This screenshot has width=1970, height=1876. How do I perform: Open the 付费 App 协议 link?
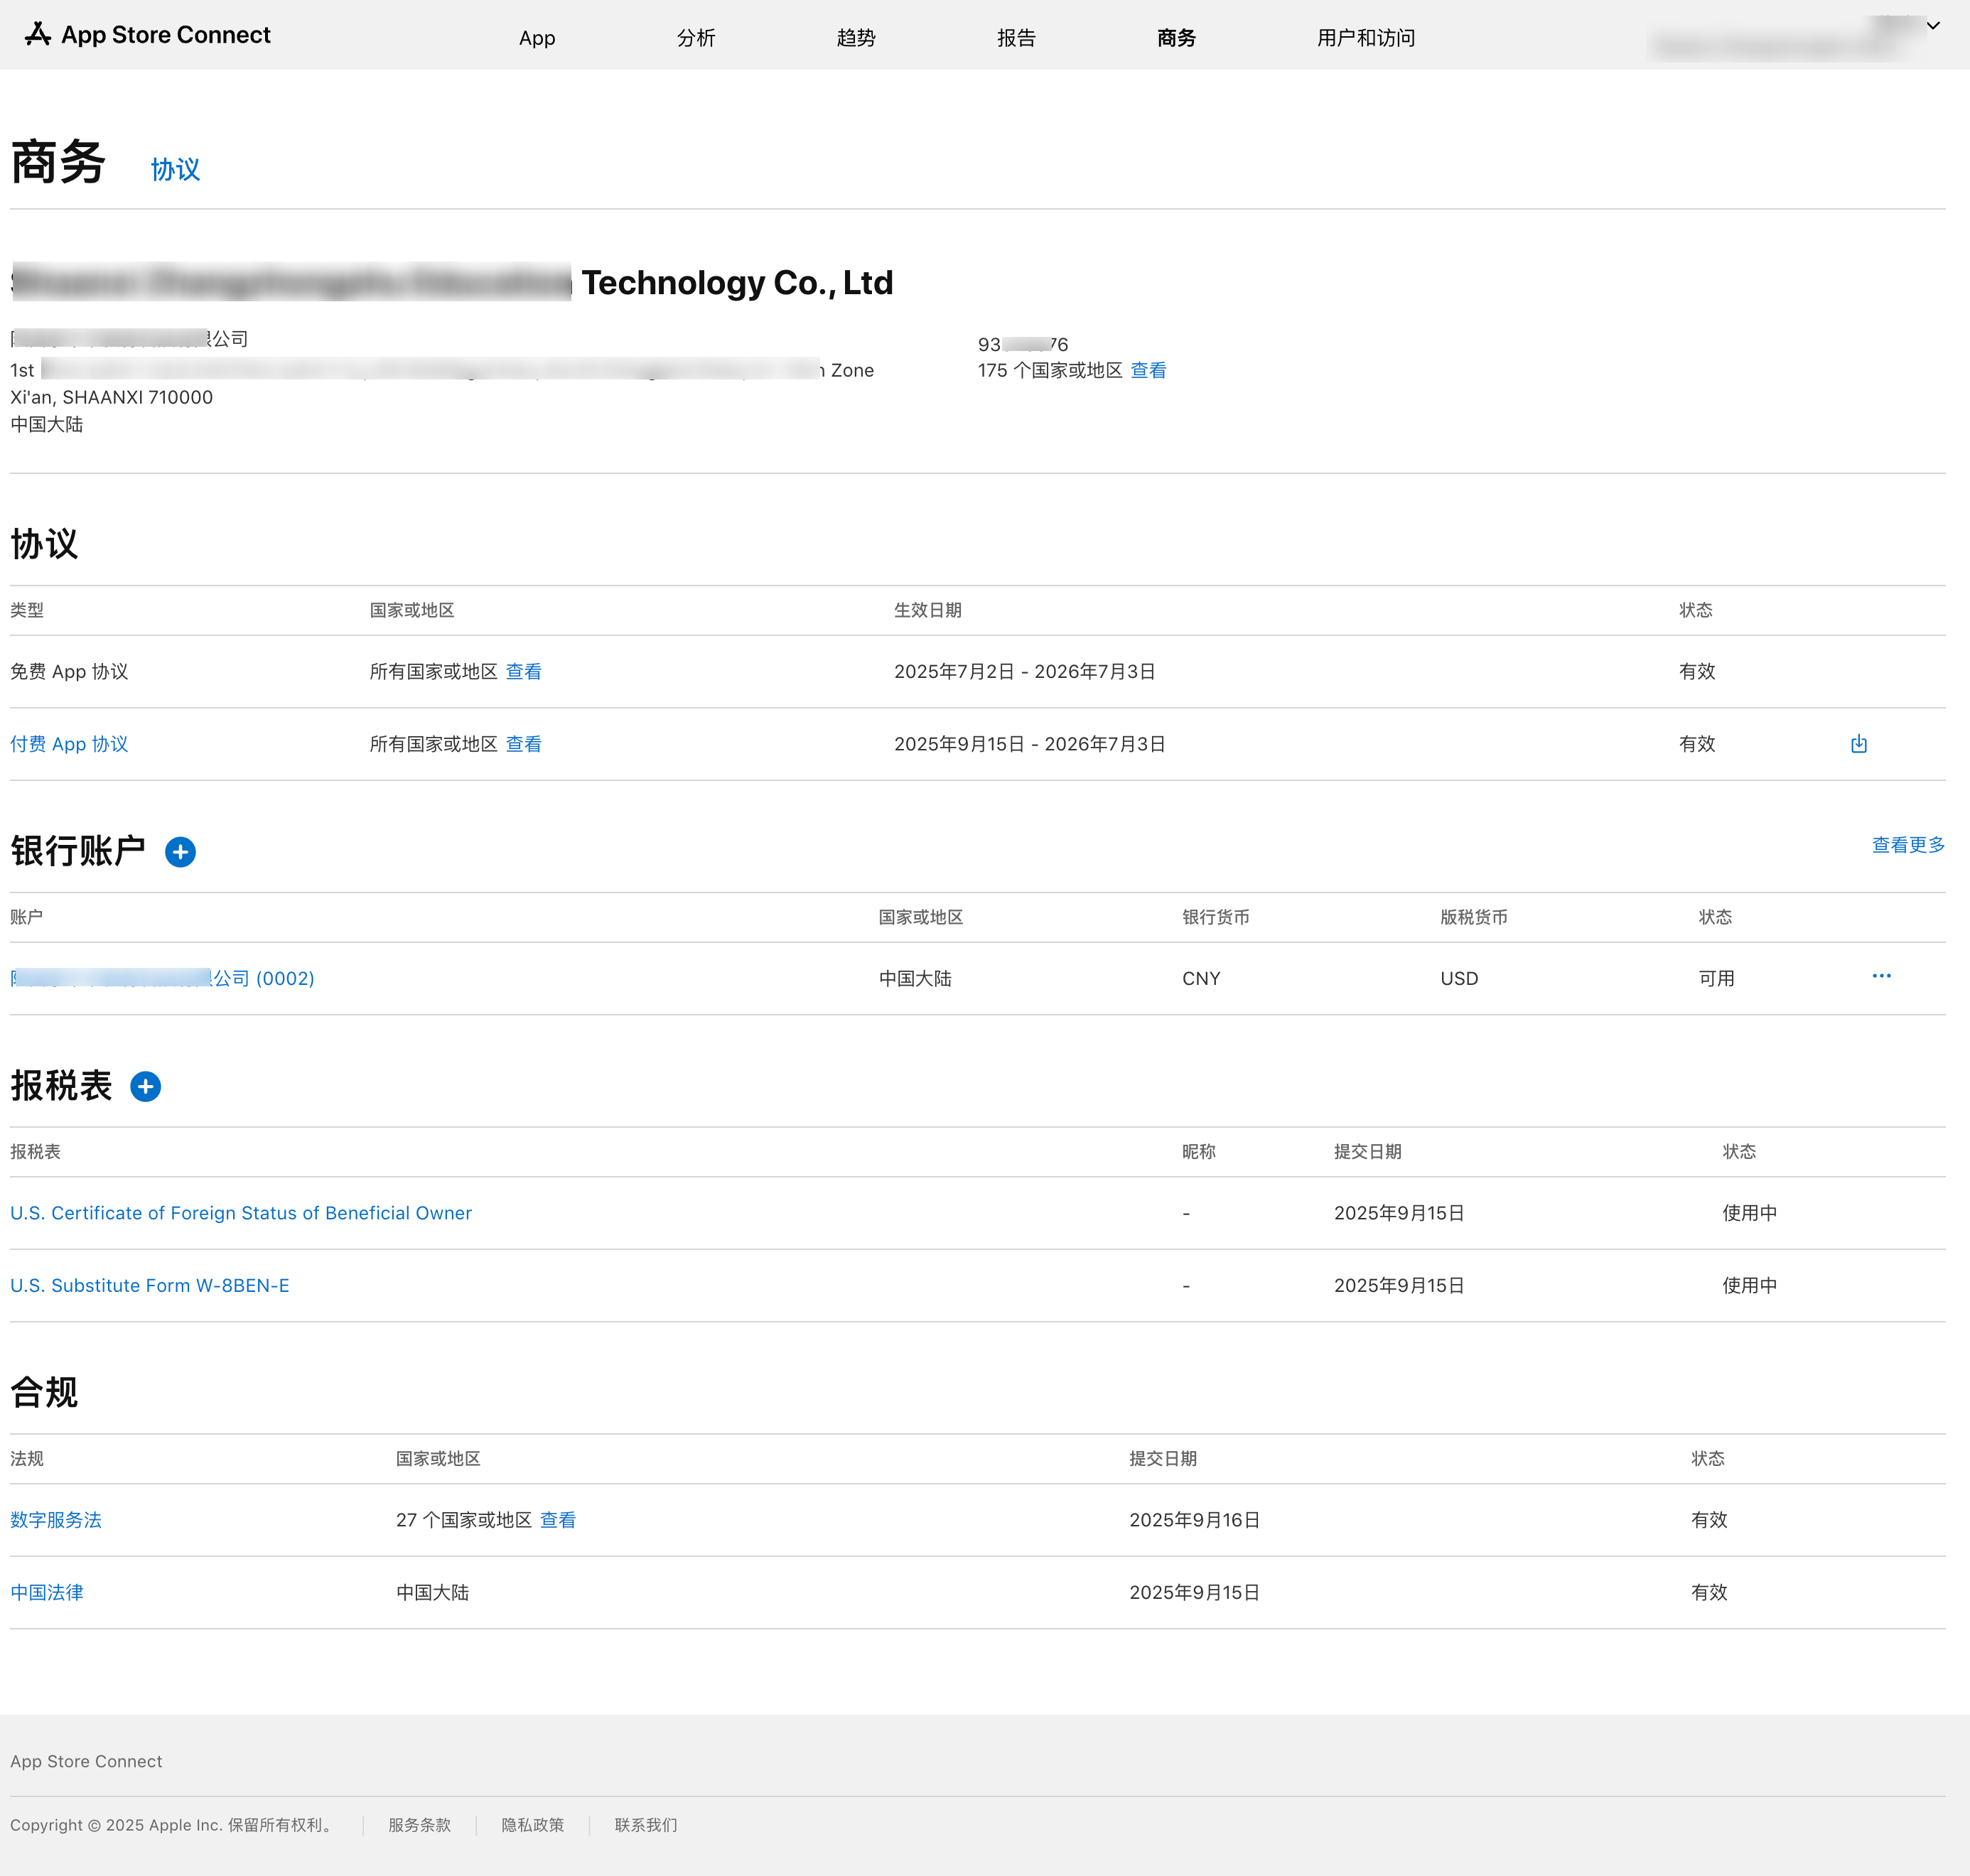[x=69, y=744]
